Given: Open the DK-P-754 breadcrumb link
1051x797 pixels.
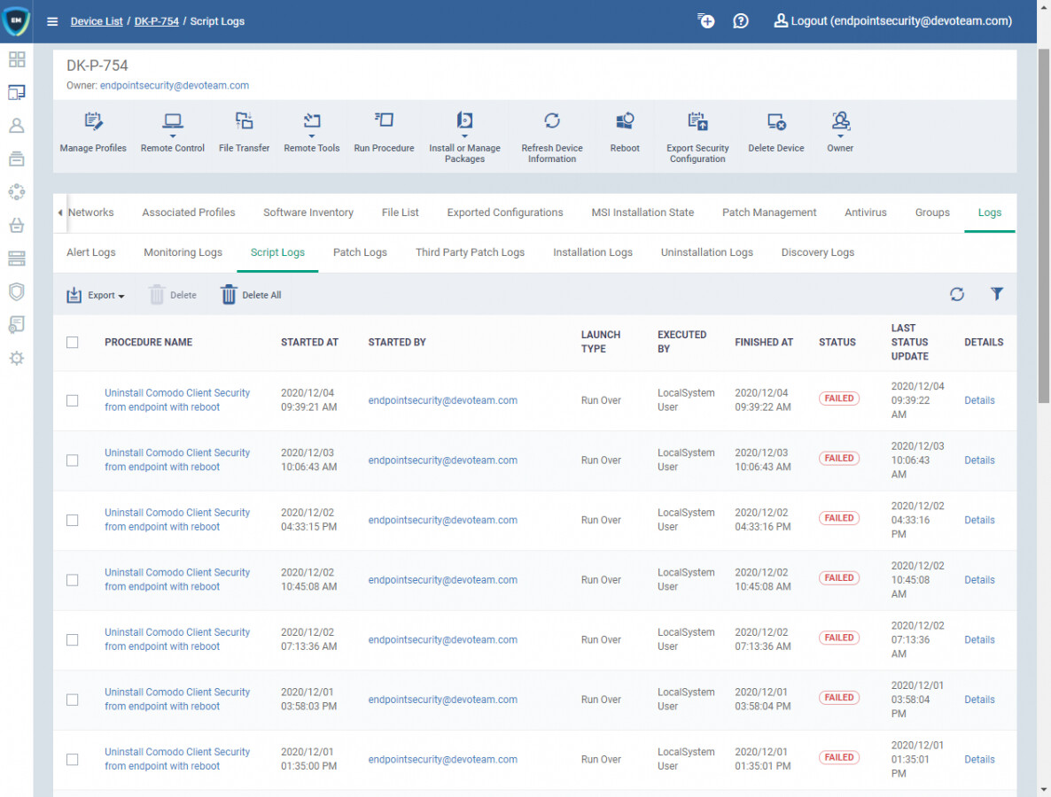Looking at the screenshot, I should coord(157,21).
